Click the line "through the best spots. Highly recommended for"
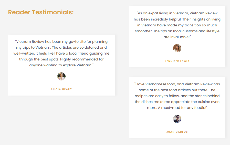This screenshot has height=145, width=230. pyautogui.click(x=61, y=59)
